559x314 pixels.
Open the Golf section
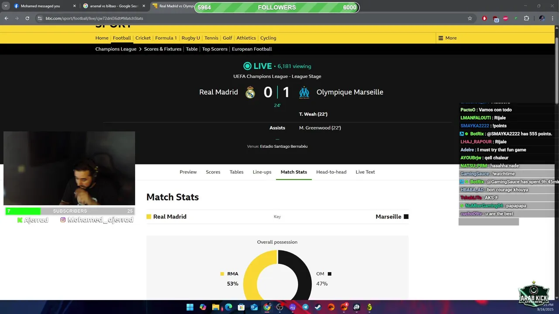pyautogui.click(x=228, y=38)
